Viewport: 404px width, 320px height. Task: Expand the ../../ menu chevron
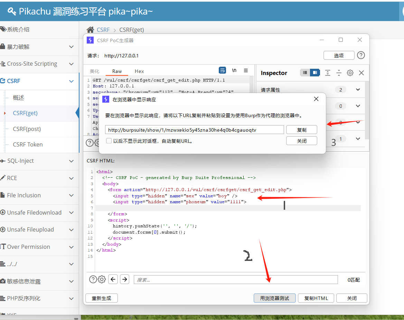[x=72, y=264]
